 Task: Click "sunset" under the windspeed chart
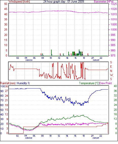pyautogui.click(x=96, y=60)
